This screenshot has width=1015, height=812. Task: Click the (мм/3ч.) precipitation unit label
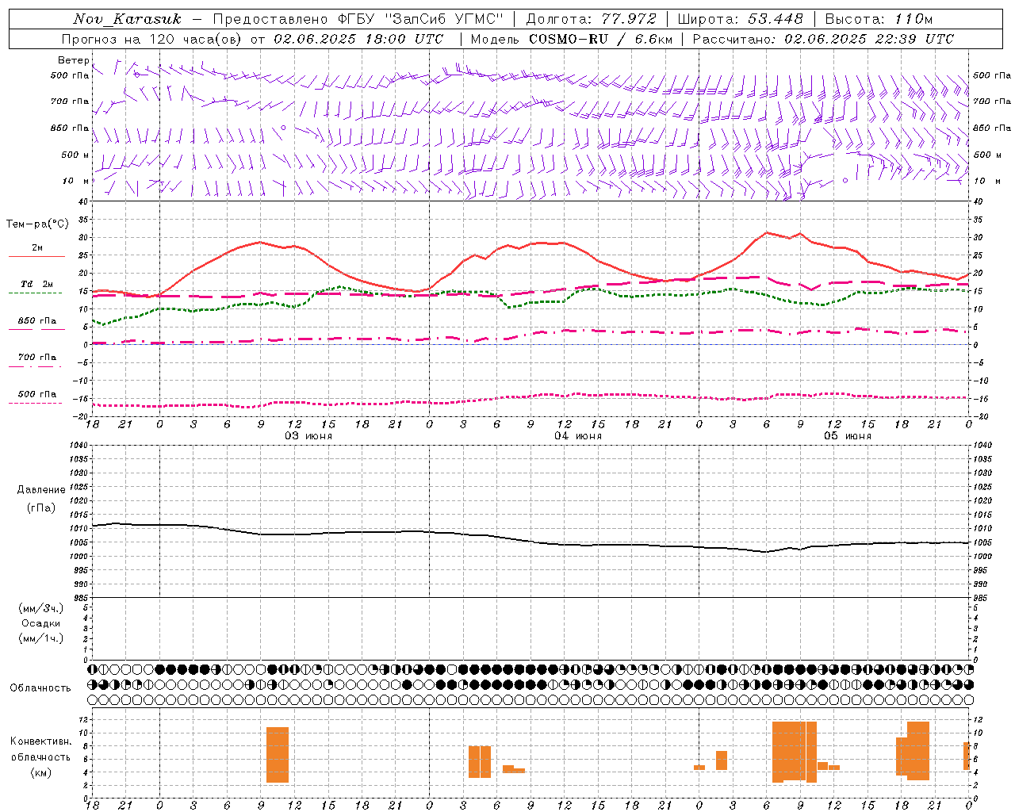point(41,608)
